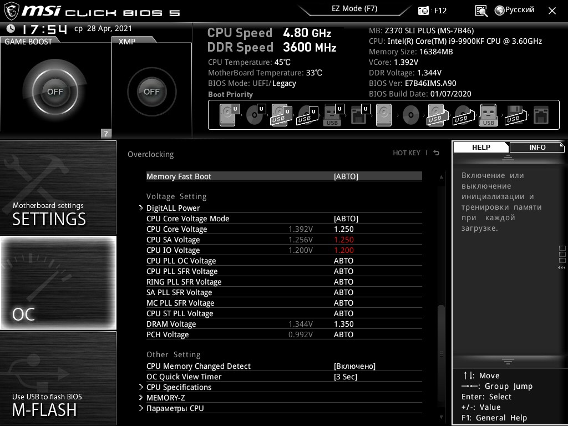Toggle the GAME BOOST knob

coord(55,92)
